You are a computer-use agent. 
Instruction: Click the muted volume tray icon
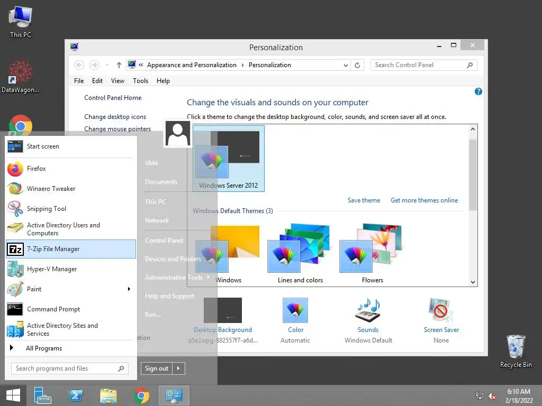(x=492, y=396)
